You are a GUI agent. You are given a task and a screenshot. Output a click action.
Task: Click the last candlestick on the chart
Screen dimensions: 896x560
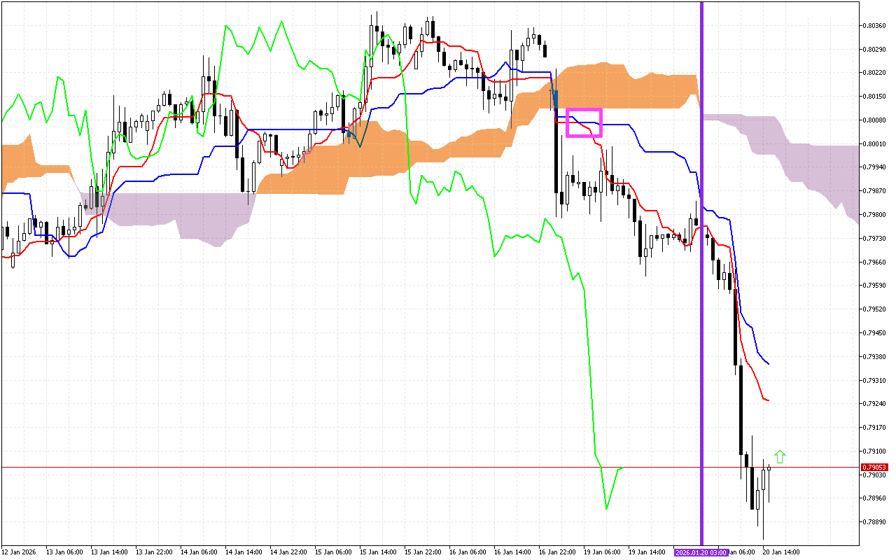tap(769, 469)
